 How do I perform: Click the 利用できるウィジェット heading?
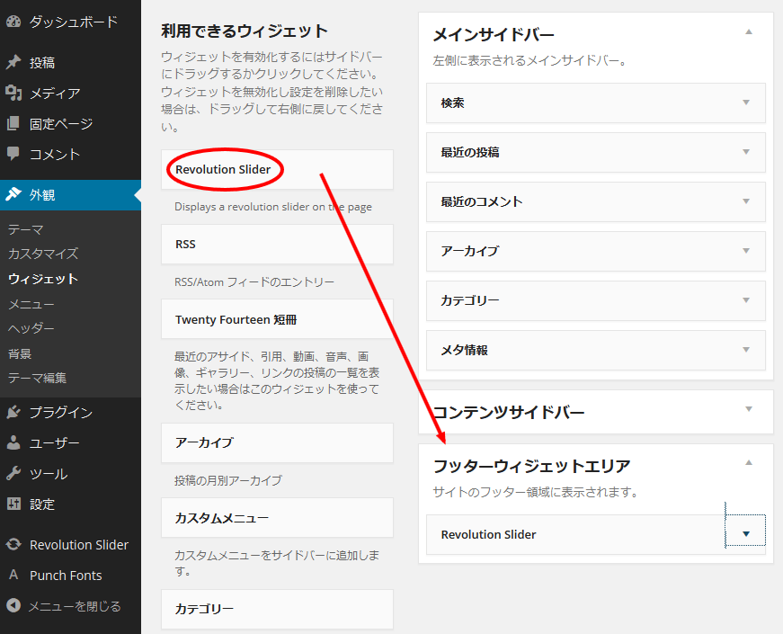click(x=245, y=31)
